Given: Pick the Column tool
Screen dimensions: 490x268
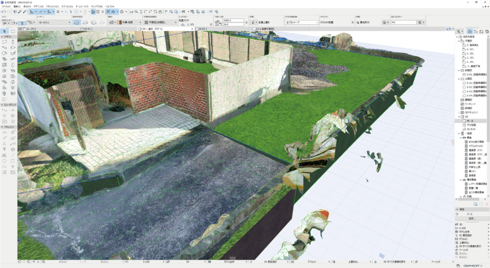Looking at the screenshot, I should (13, 42).
